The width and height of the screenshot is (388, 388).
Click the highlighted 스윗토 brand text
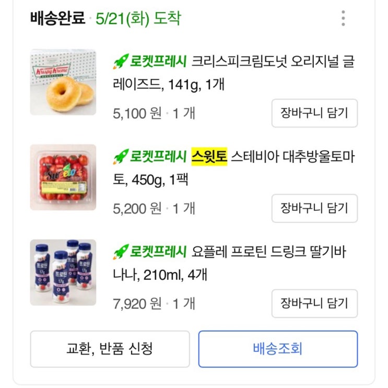(209, 156)
